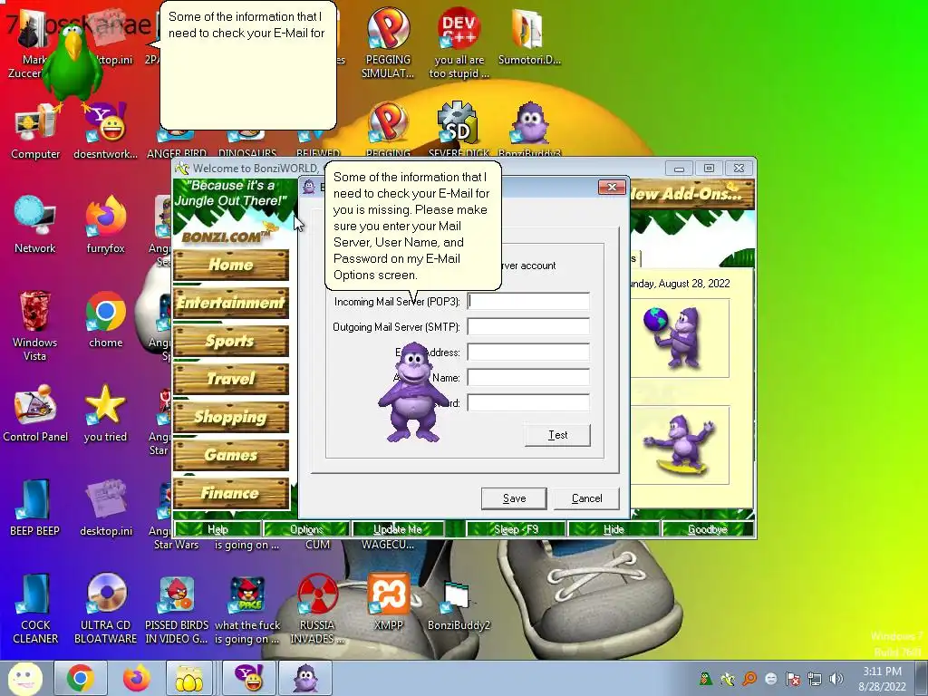This screenshot has height=696, width=928.
Task: Open the Windows Vista recycle bin icon
Action: point(35,325)
